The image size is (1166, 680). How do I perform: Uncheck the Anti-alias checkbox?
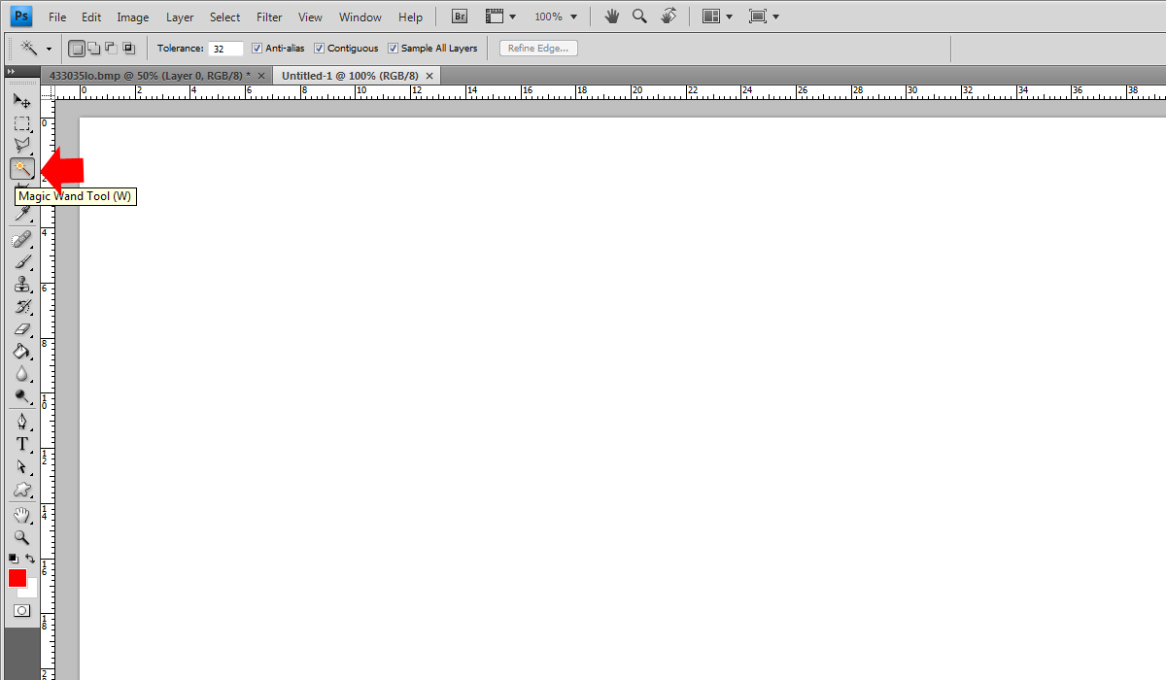pos(257,49)
